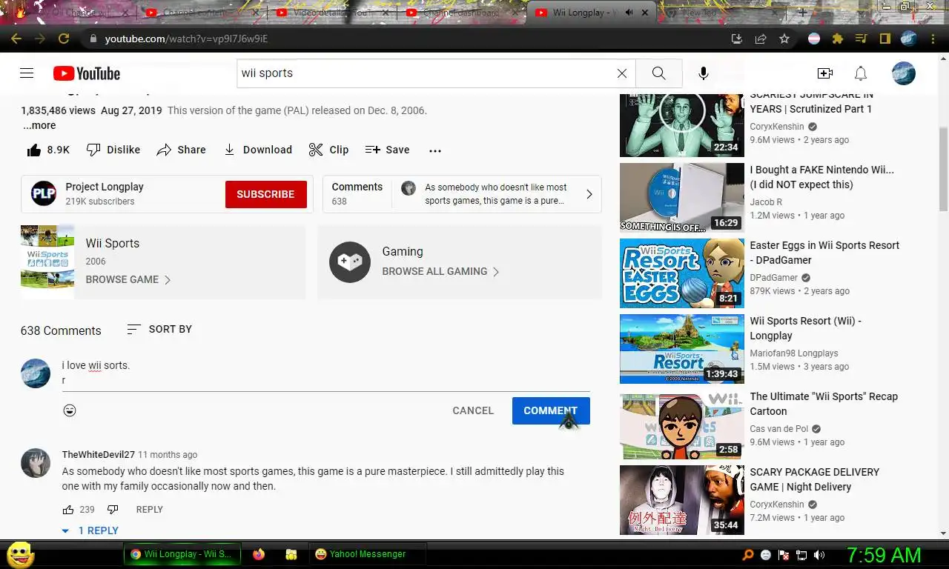Subscribe to Project Longplay

pos(266,194)
